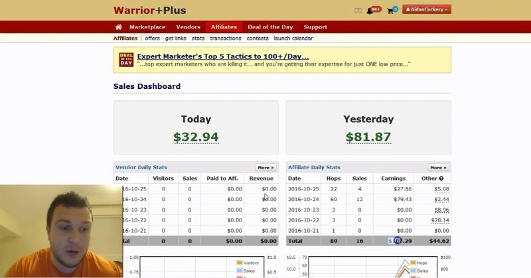Click the Total label in Affiliate stats
This screenshot has height=278, width=531.
pyautogui.click(x=295, y=241)
